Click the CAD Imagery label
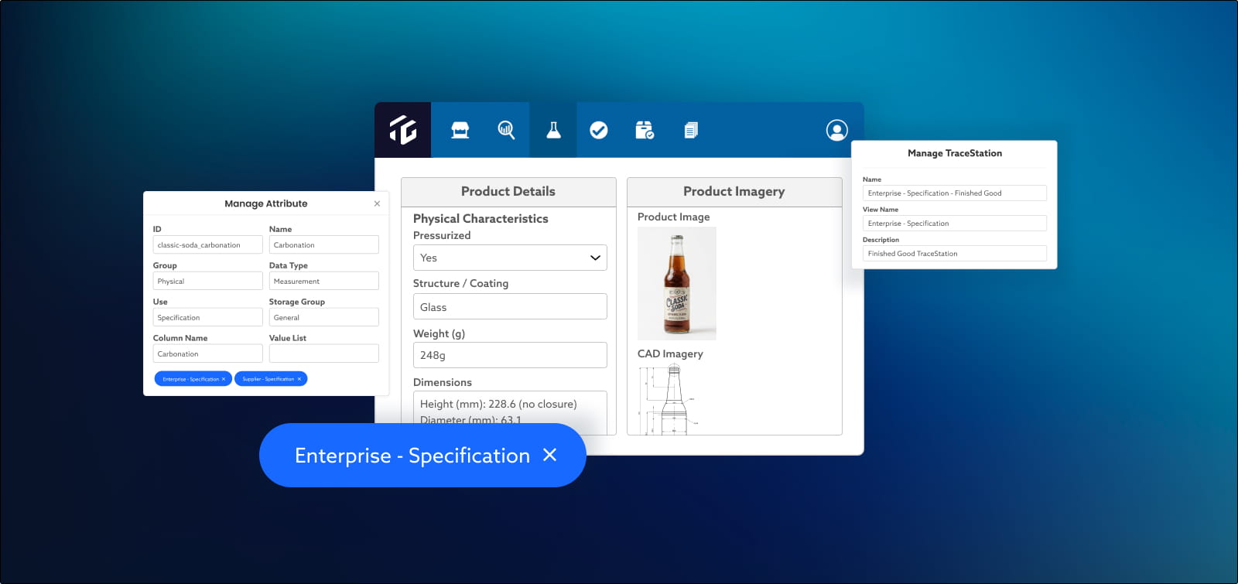 click(670, 353)
